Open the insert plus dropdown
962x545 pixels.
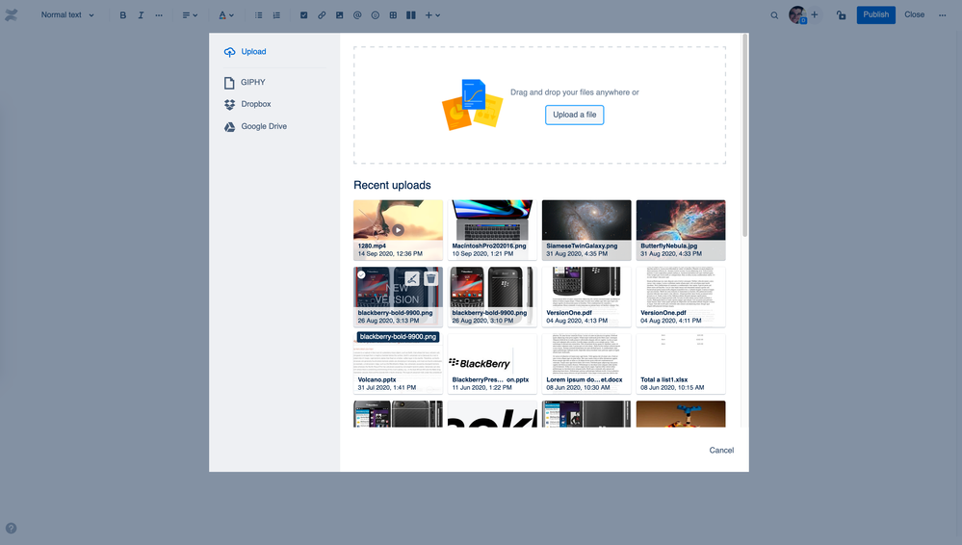pos(432,15)
